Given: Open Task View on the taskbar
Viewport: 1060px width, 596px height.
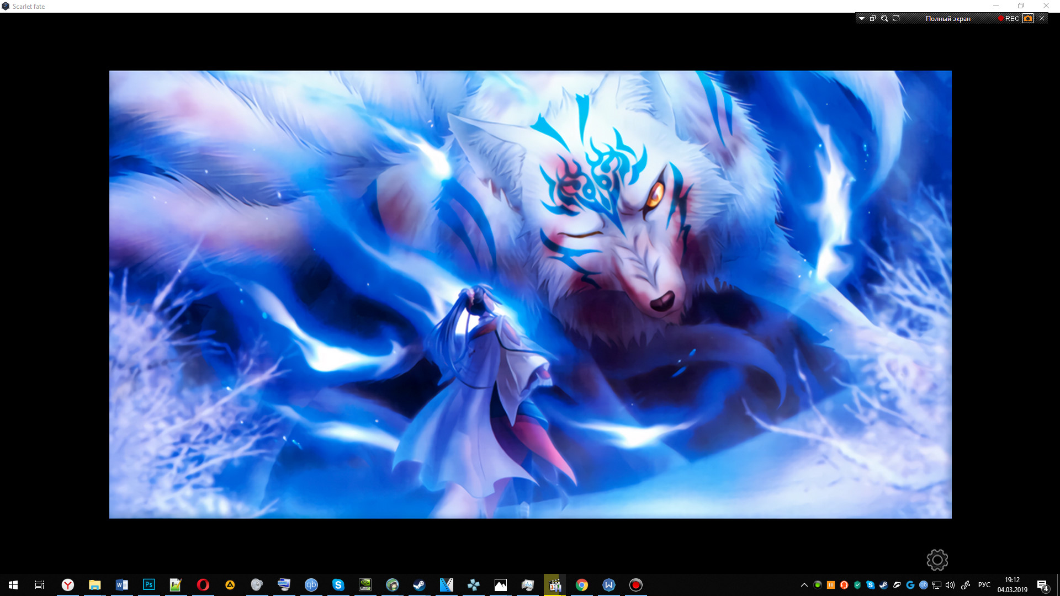Looking at the screenshot, I should 40,585.
